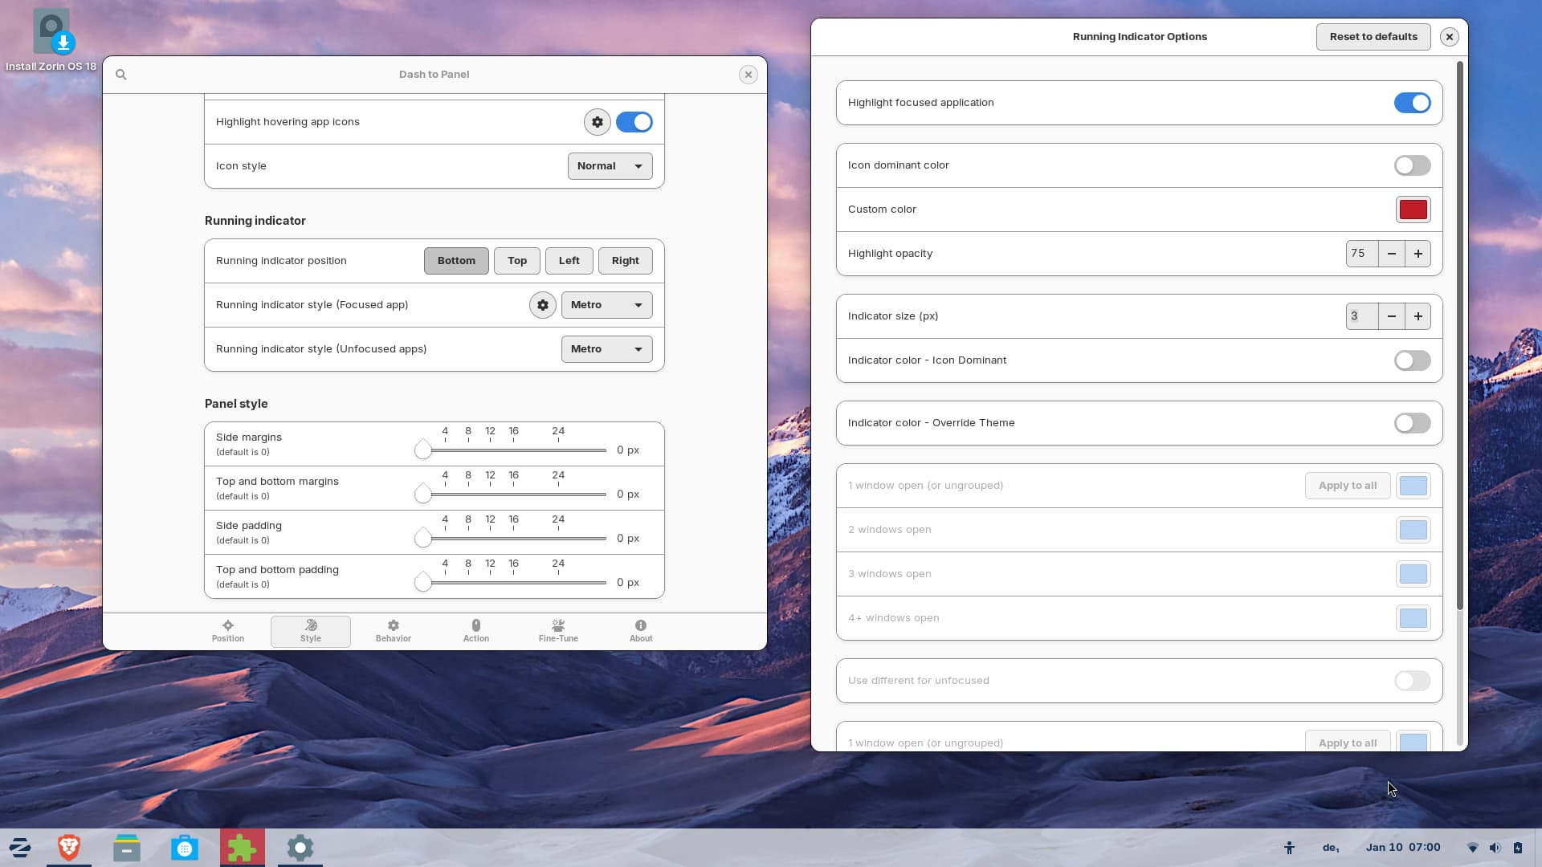Open the Focused app Metro style dropdown
Screen dimensions: 1542x867
coord(606,305)
